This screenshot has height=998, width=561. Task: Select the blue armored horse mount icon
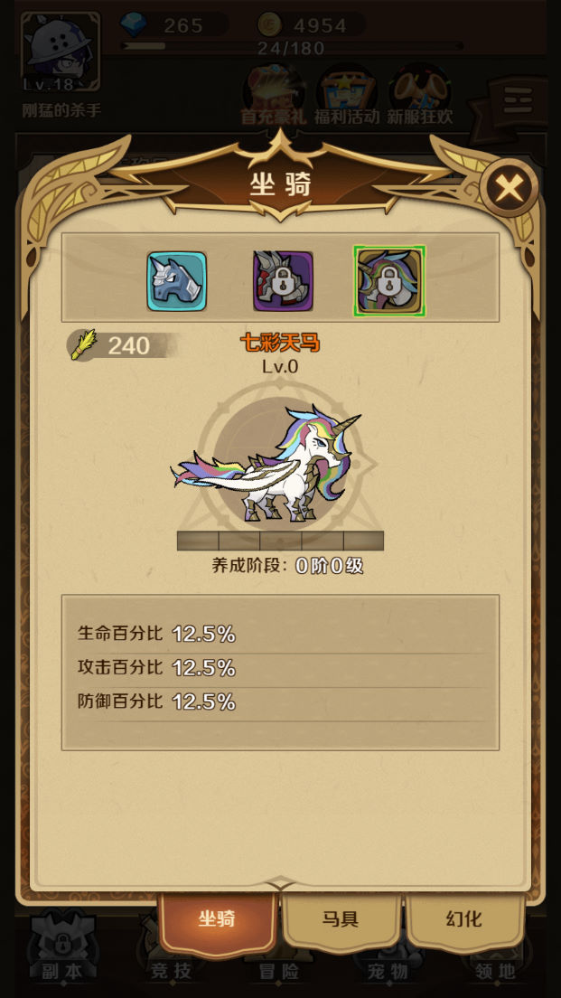tap(177, 281)
